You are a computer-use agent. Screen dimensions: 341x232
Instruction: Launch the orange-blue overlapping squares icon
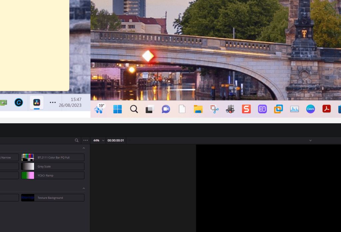click(278, 109)
